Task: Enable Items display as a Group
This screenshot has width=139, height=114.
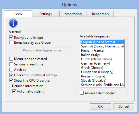Action: [x=11, y=43]
